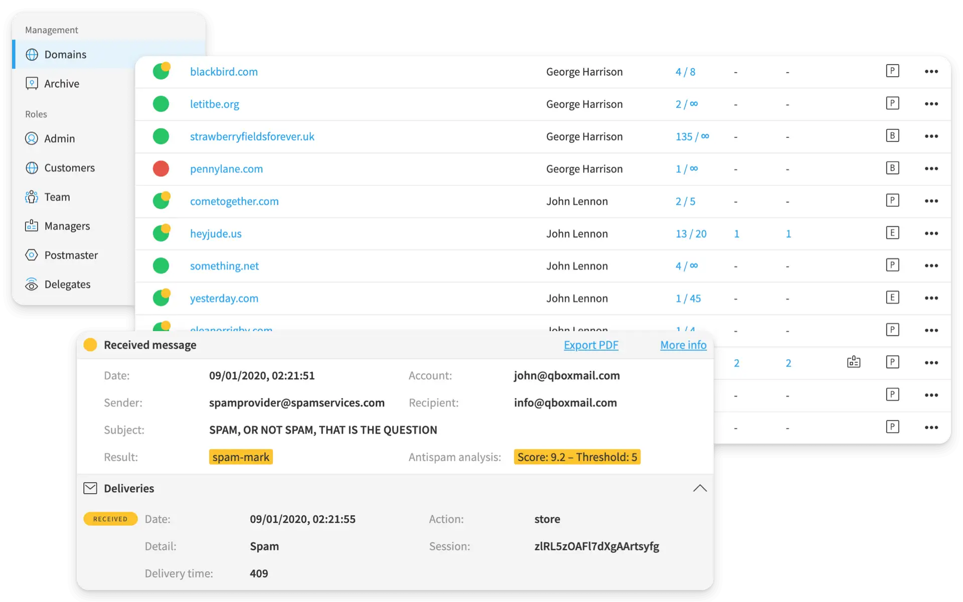Click the Admin user icon
The width and height of the screenshot is (963, 602).
pos(32,138)
